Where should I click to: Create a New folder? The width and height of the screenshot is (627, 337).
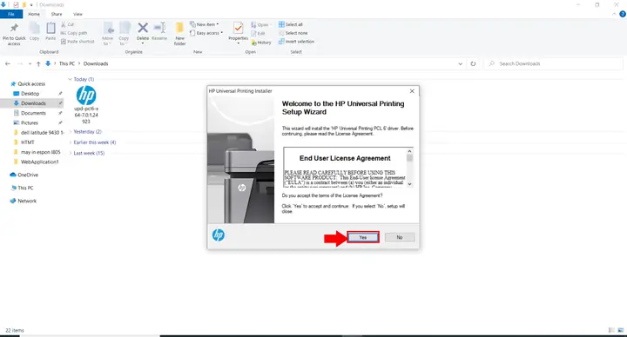point(180,34)
